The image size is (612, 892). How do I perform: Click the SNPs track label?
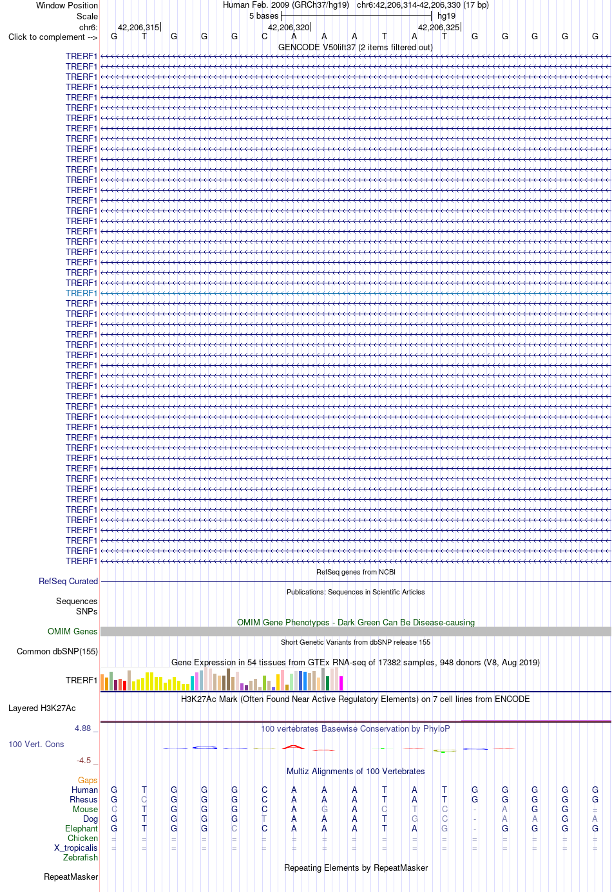(x=87, y=611)
